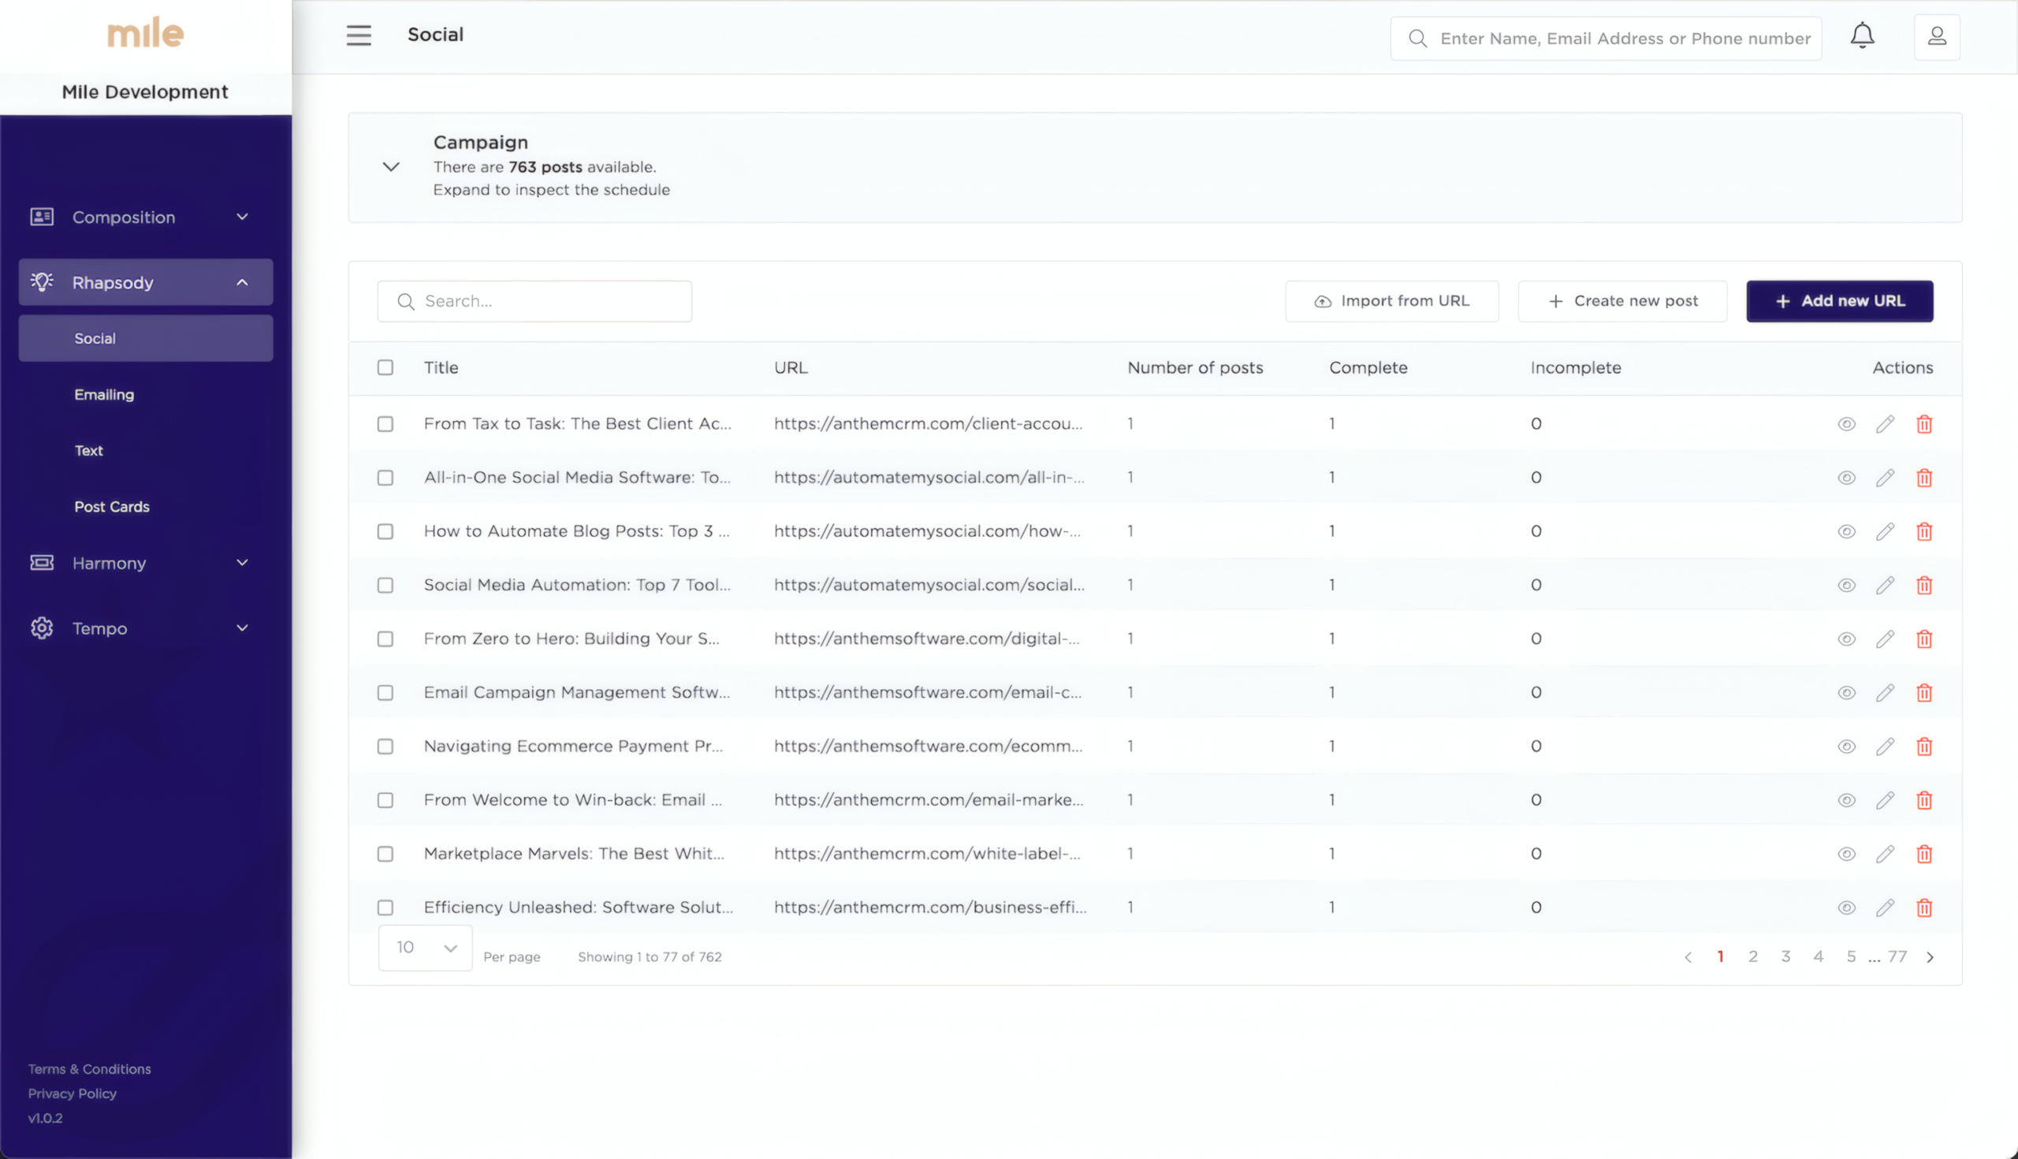Screen dimensions: 2018x1159
Task: Check the checkbox for the Email Campaign Management row
Action: pos(385,692)
